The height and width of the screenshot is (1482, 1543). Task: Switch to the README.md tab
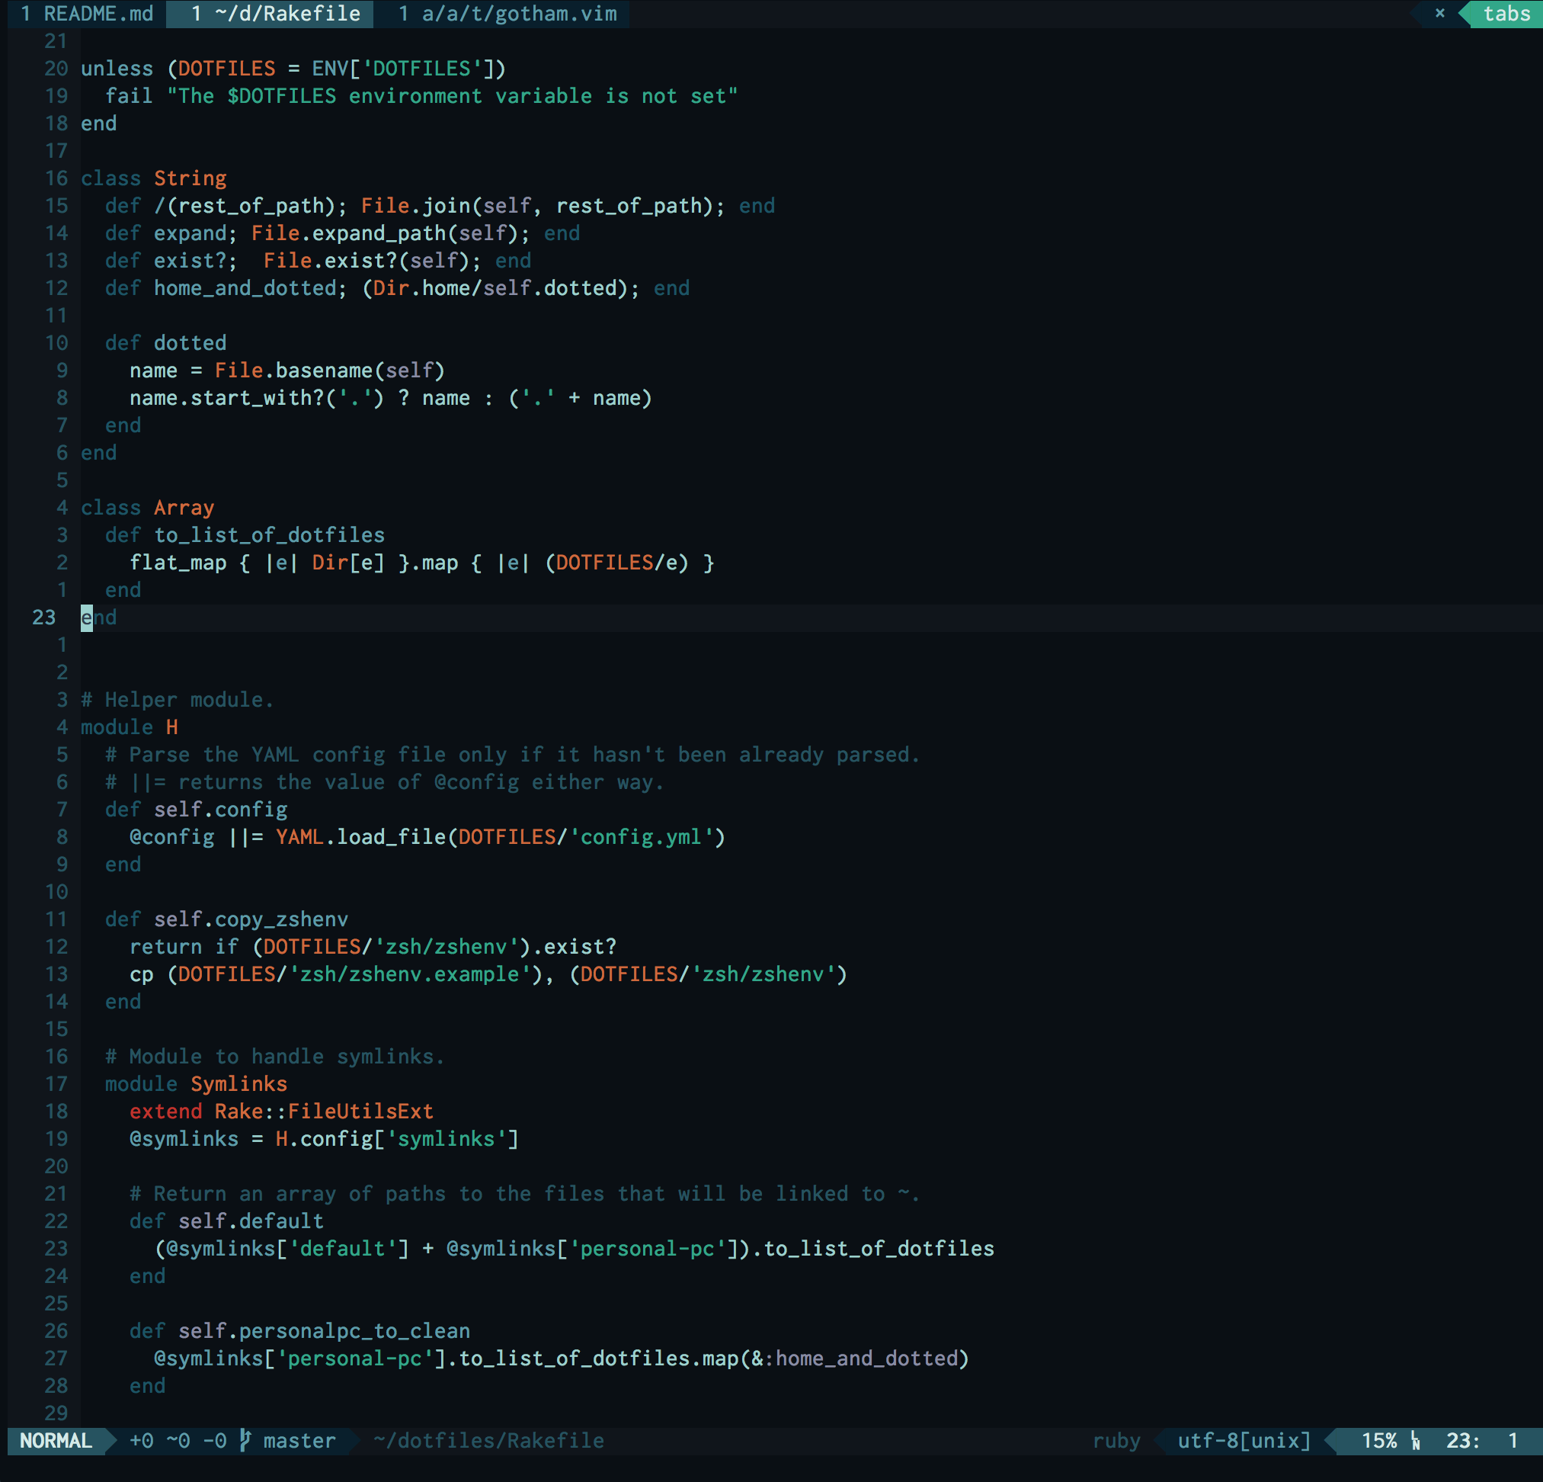pos(87,14)
